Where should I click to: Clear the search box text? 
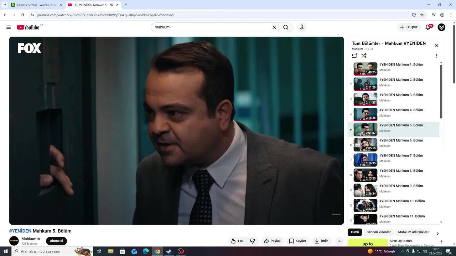tap(274, 27)
